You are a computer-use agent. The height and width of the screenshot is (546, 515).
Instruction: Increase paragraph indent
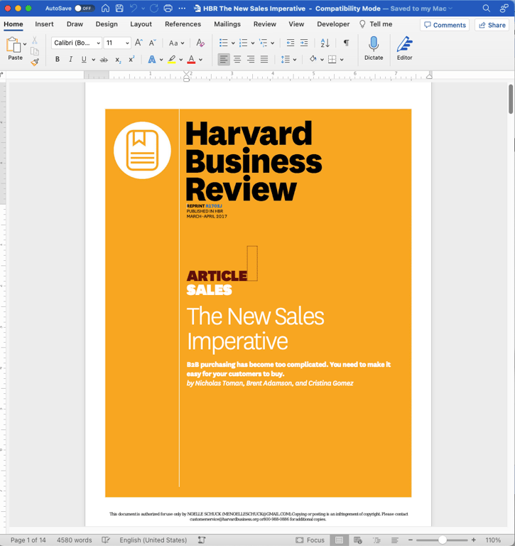[x=304, y=43]
